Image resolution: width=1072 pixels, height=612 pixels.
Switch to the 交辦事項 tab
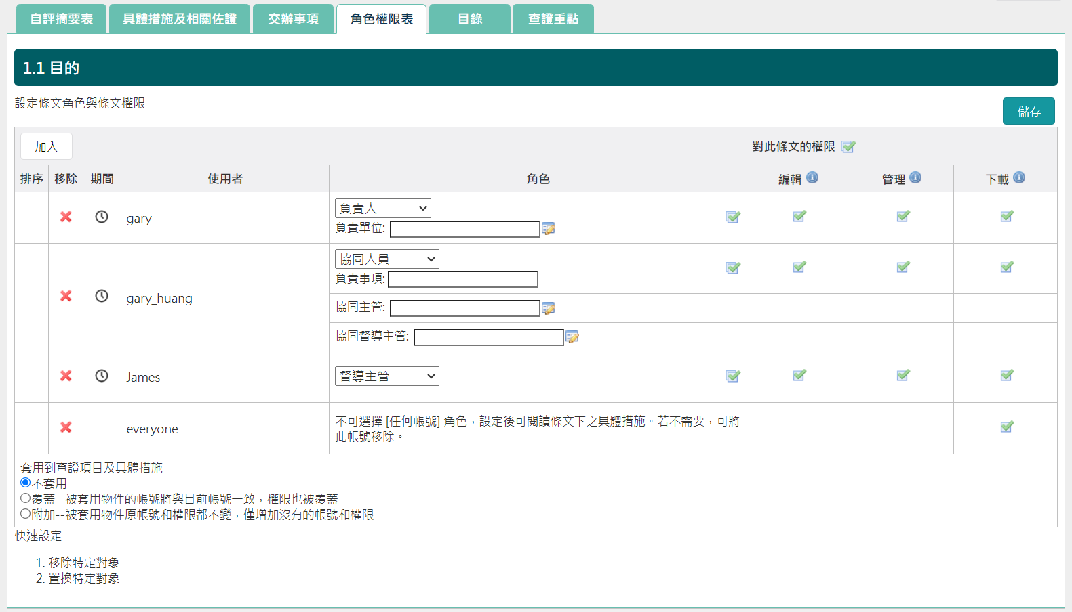(x=293, y=19)
